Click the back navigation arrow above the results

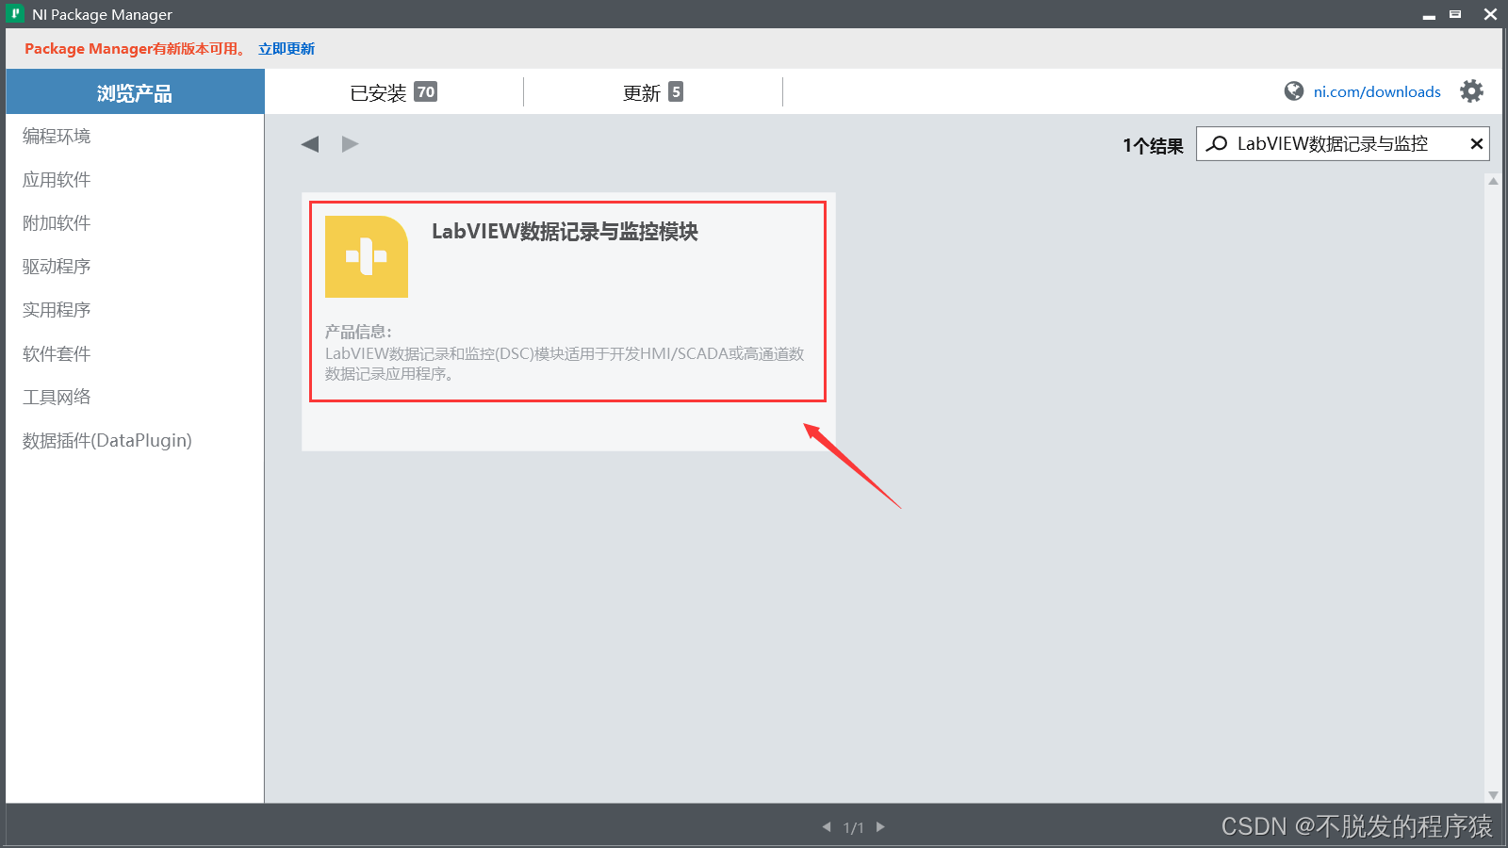point(309,143)
